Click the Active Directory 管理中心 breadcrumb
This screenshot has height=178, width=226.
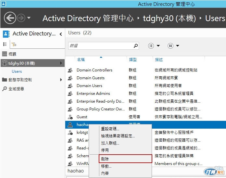pos(88,18)
